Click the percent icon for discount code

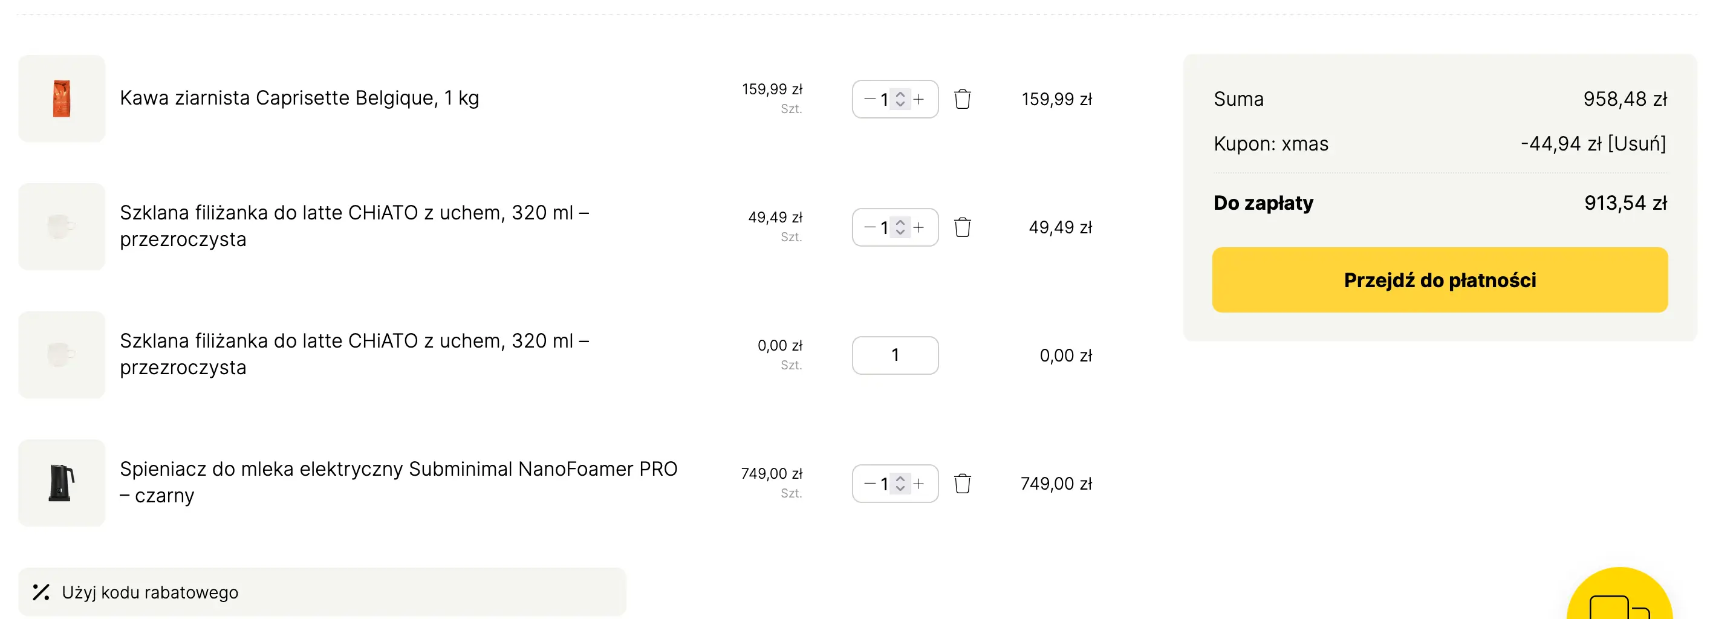[x=41, y=592]
